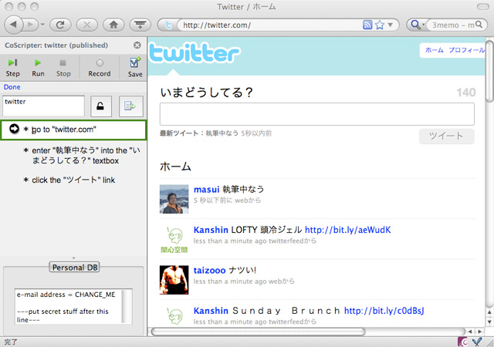Click the sidebar splitter grip above Personal DB
Viewport: 494px width, 347px height.
tap(73, 258)
